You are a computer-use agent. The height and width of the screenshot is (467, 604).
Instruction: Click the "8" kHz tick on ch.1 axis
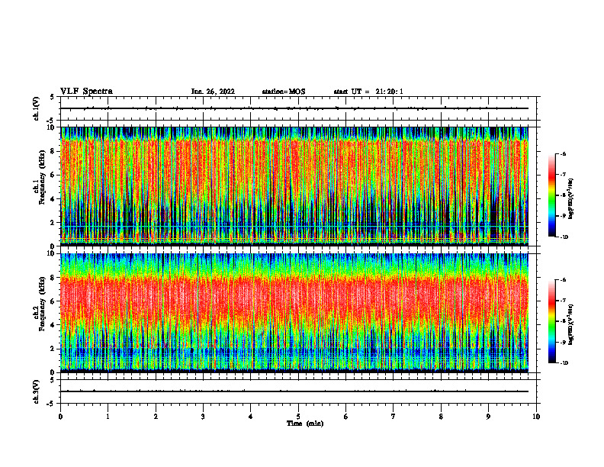53,151
